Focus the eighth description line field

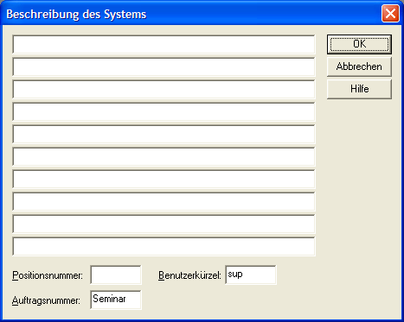pos(164,201)
